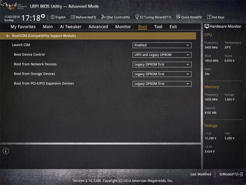The height and width of the screenshot is (185, 246).
Task: Select Boot from PCI-E/PCI Expansion Devices label
Action: click(x=44, y=83)
